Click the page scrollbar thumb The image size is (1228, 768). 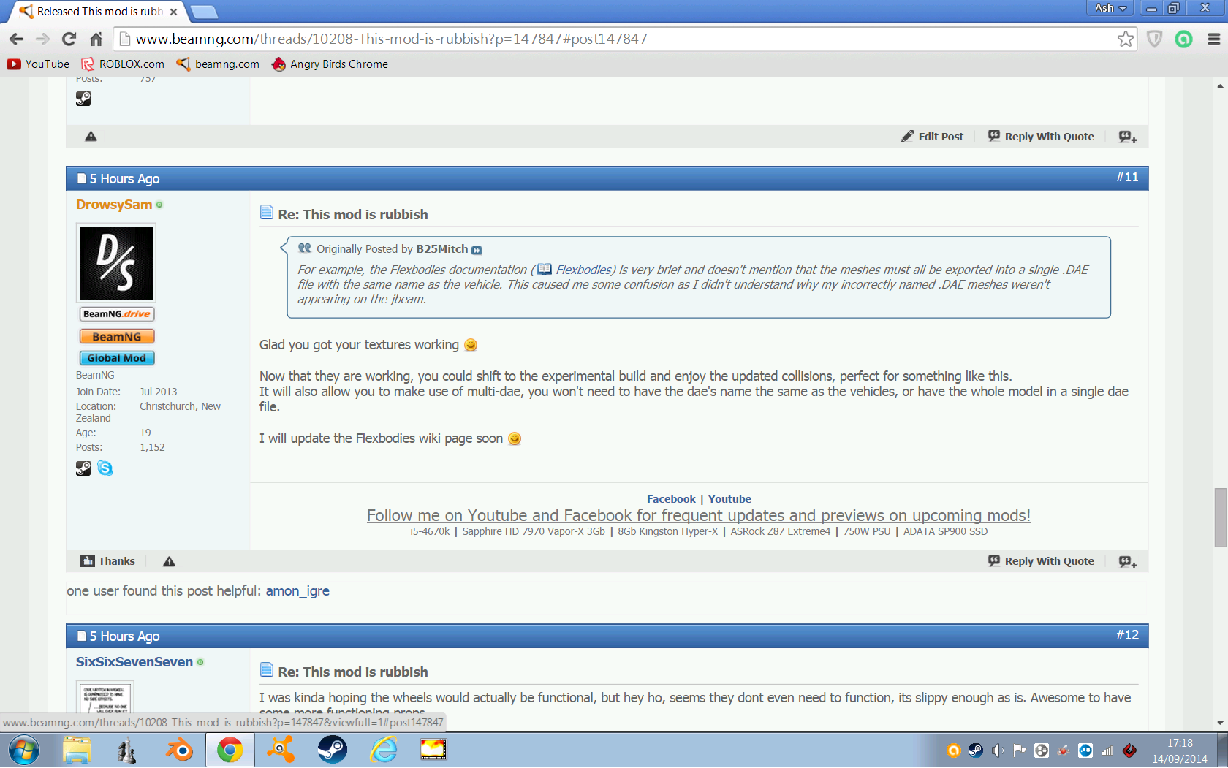[x=1221, y=517]
